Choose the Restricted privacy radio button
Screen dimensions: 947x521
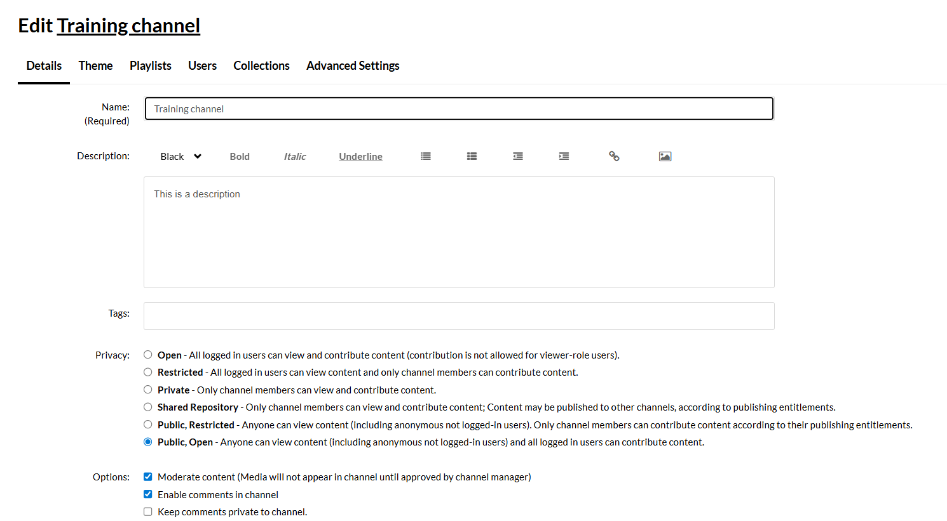(x=148, y=372)
